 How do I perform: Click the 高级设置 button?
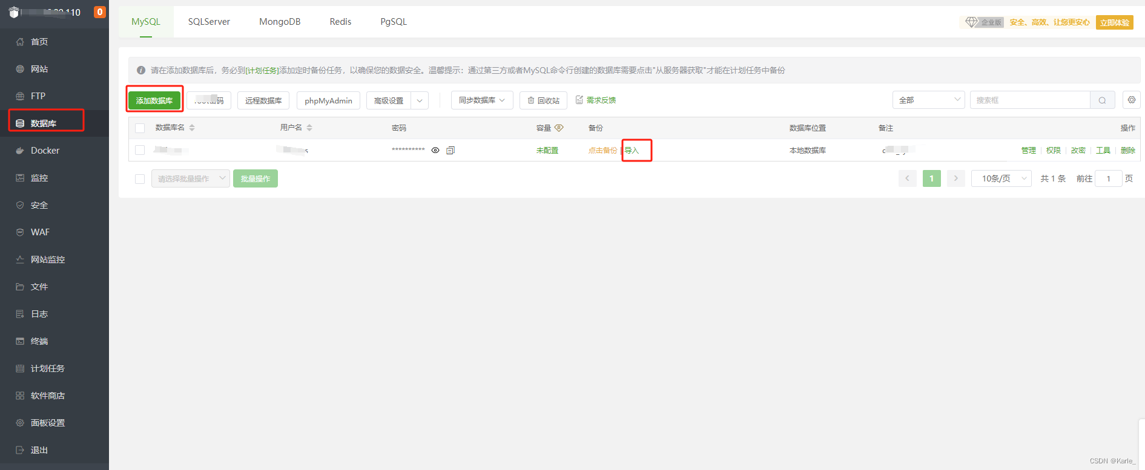(389, 100)
